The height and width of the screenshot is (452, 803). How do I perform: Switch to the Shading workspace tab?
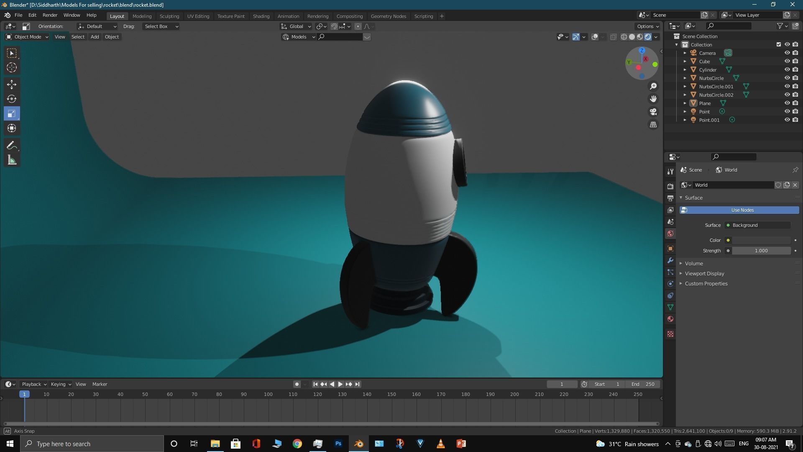pyautogui.click(x=261, y=16)
